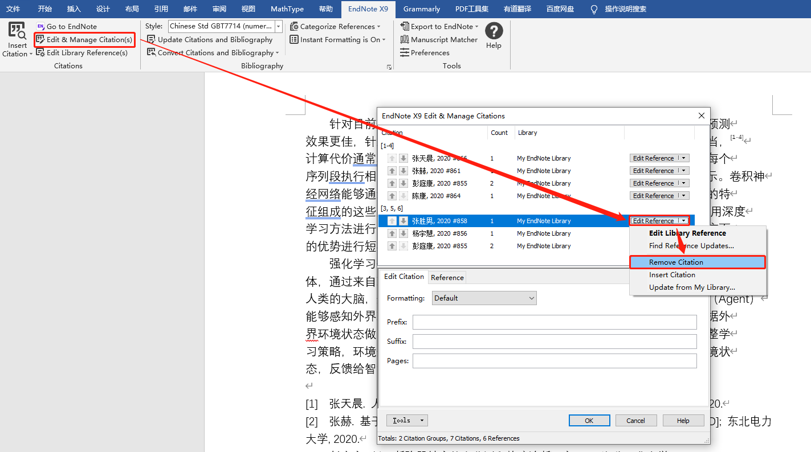Viewport: 811px width, 452px height.
Task: Open the Edit Reference arrow for 张胜男
Action: tap(683, 221)
